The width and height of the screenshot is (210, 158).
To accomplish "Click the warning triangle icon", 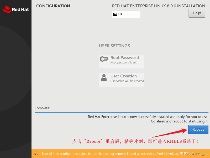I will [36, 154].
